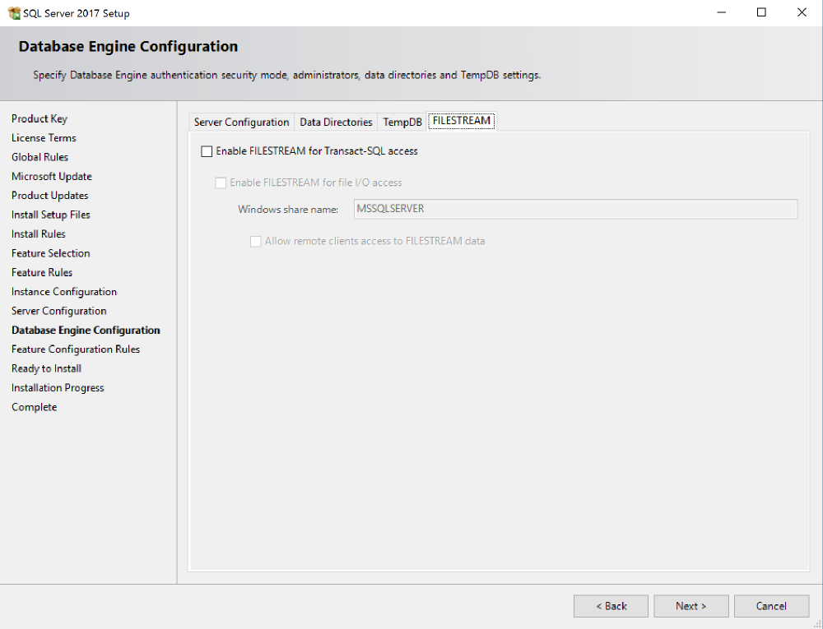Screen dimensions: 823x629
Task: Toggle Enable FILESTREAM for file I/O access
Action: 221,183
